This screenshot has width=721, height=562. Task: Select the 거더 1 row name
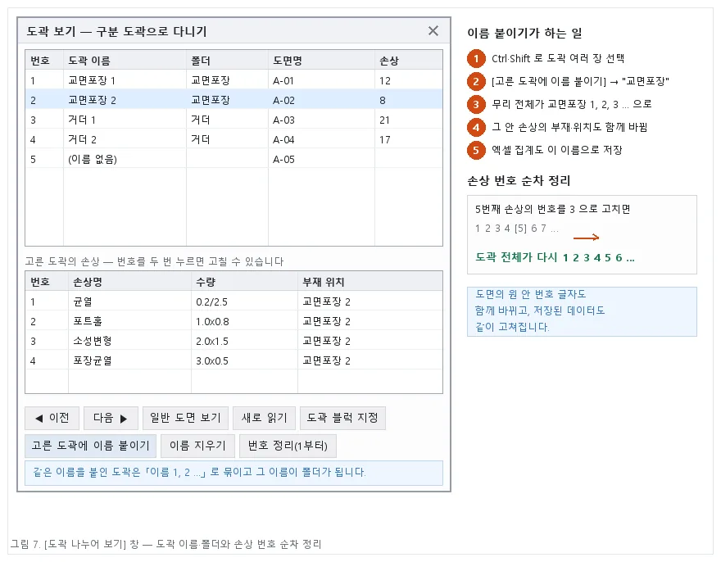pos(82,120)
